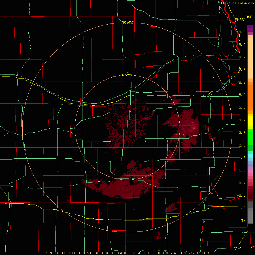The width and height of the screenshot is (255, 255).
Task: Click the 1.0 legend value
Action: point(242,170)
